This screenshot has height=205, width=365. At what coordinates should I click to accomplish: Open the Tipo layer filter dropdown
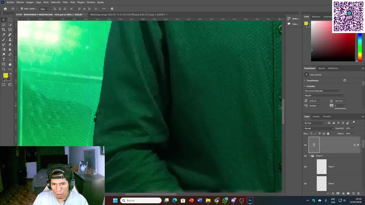[314, 123]
